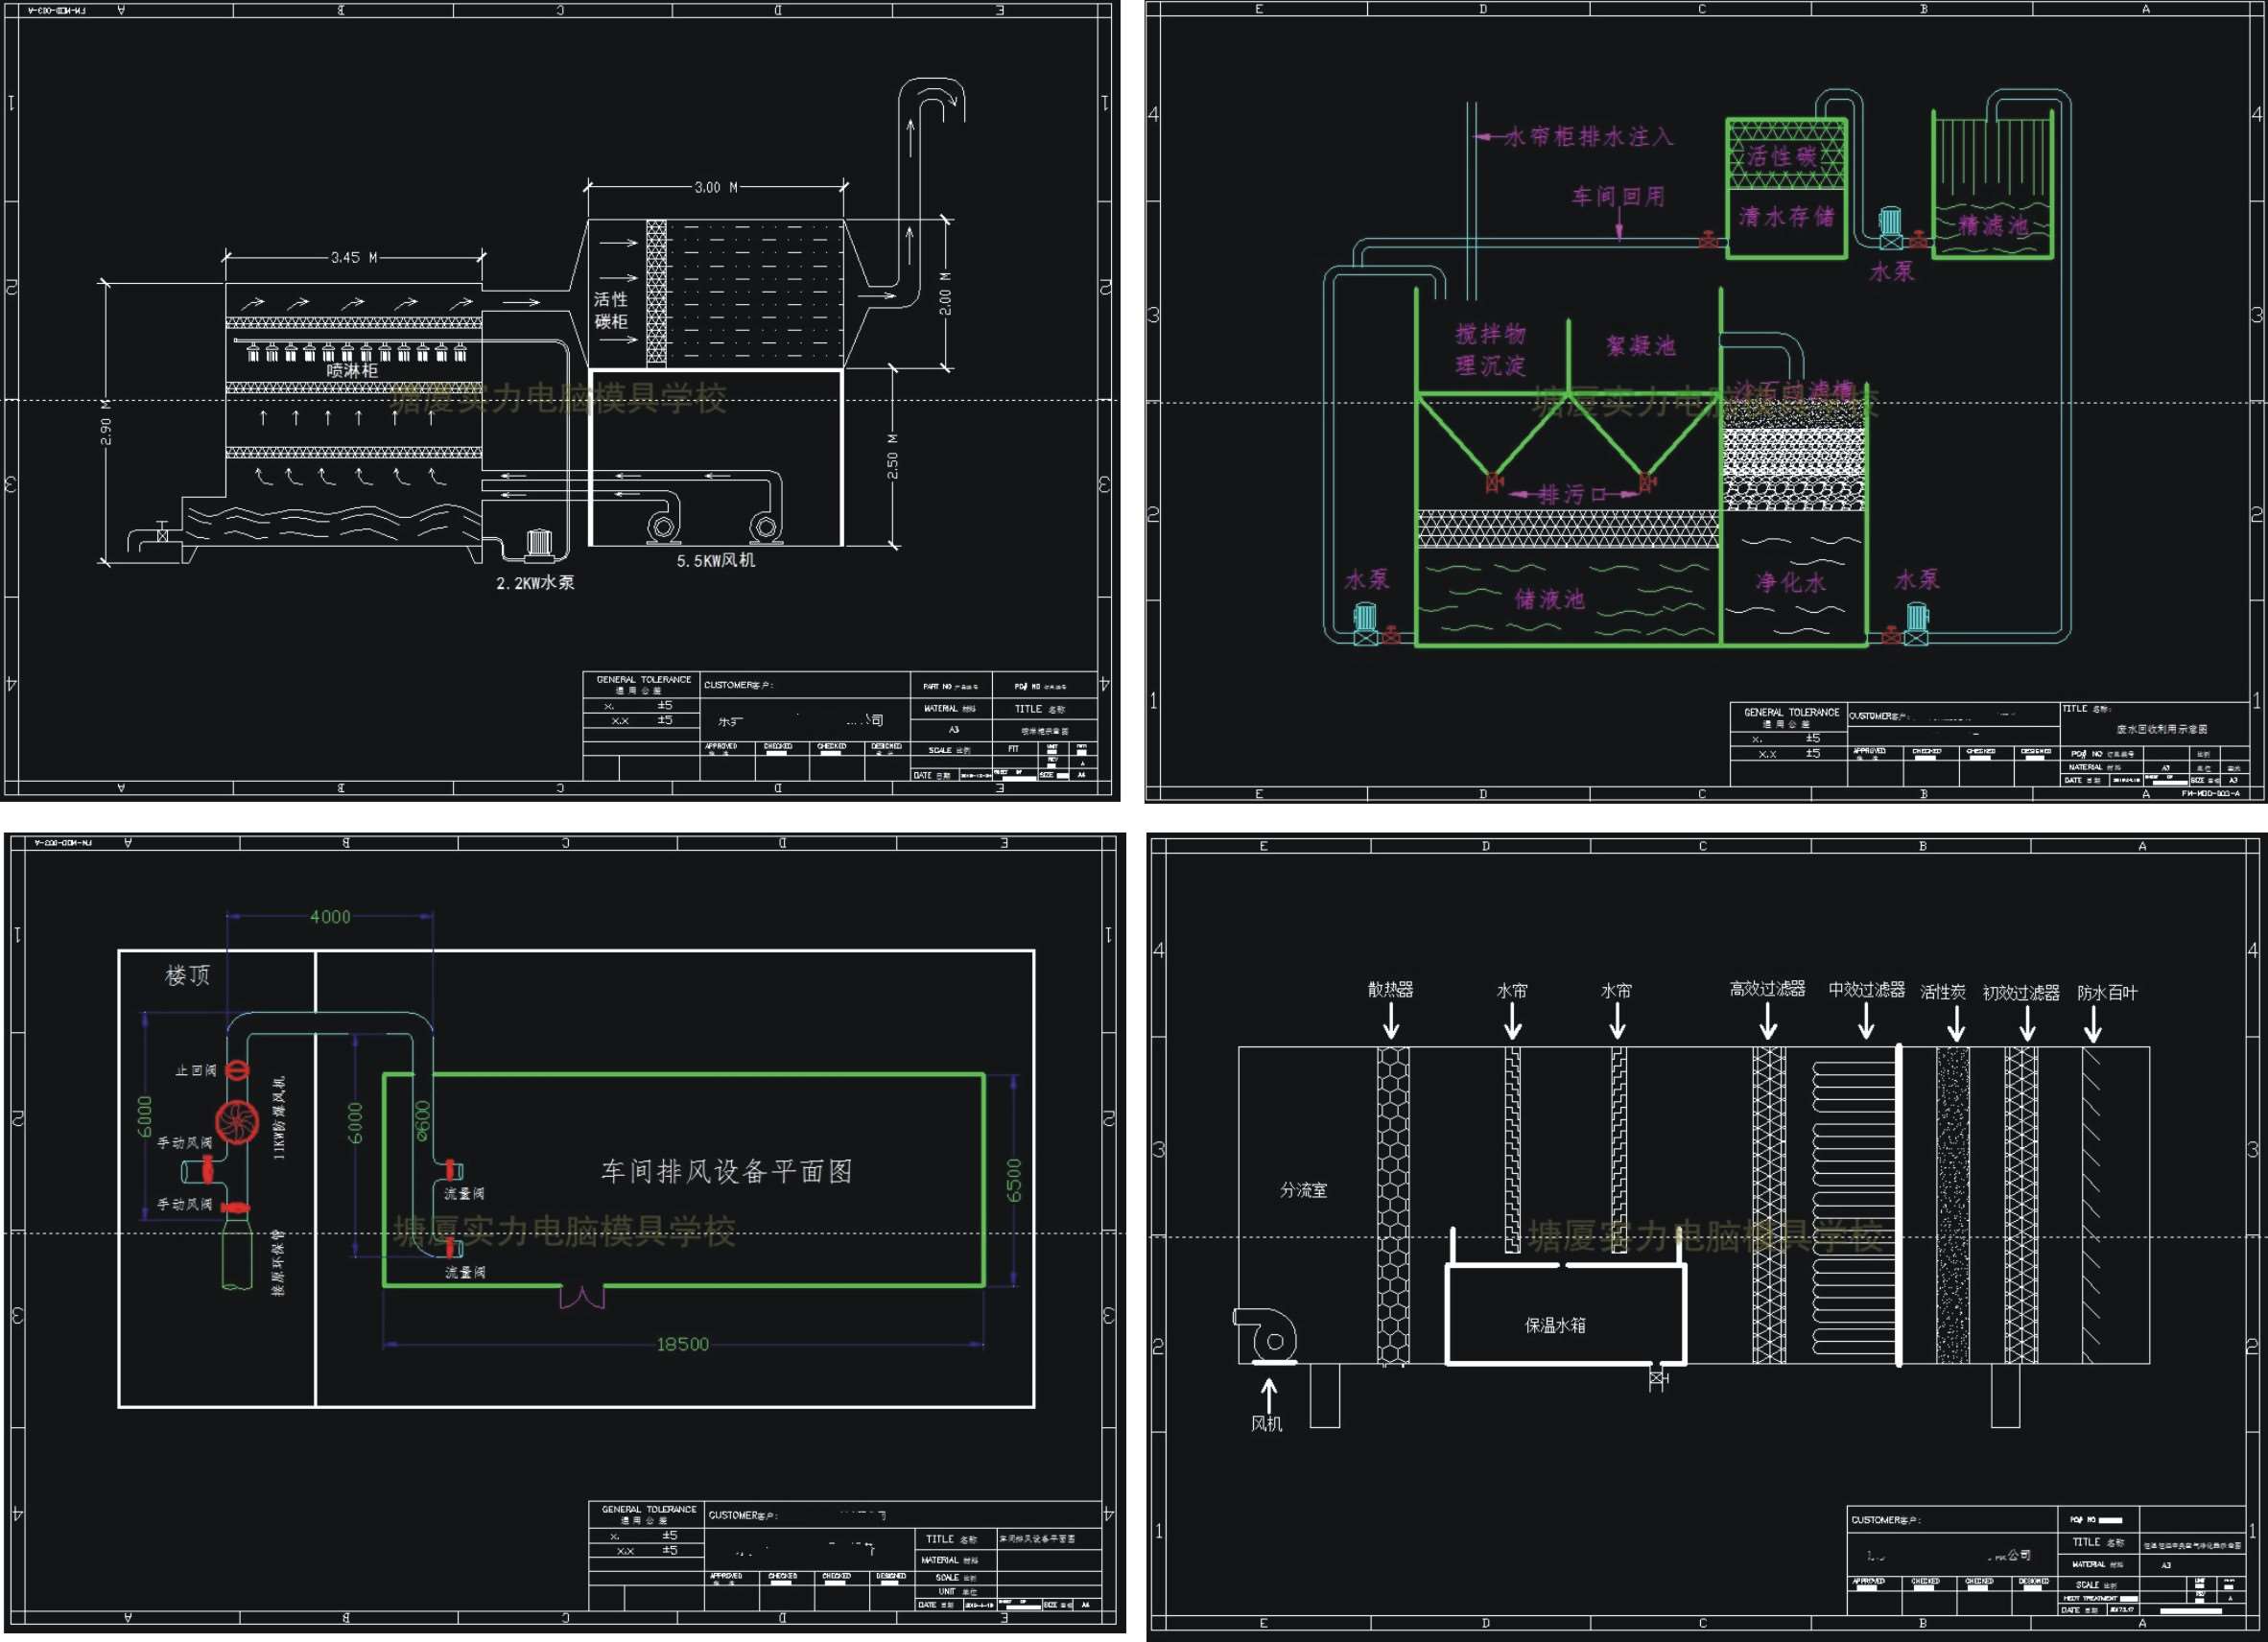Select the 2.50 M vertical dimension
Image resolution: width=2268 pixels, height=1642 pixels.
tap(893, 456)
